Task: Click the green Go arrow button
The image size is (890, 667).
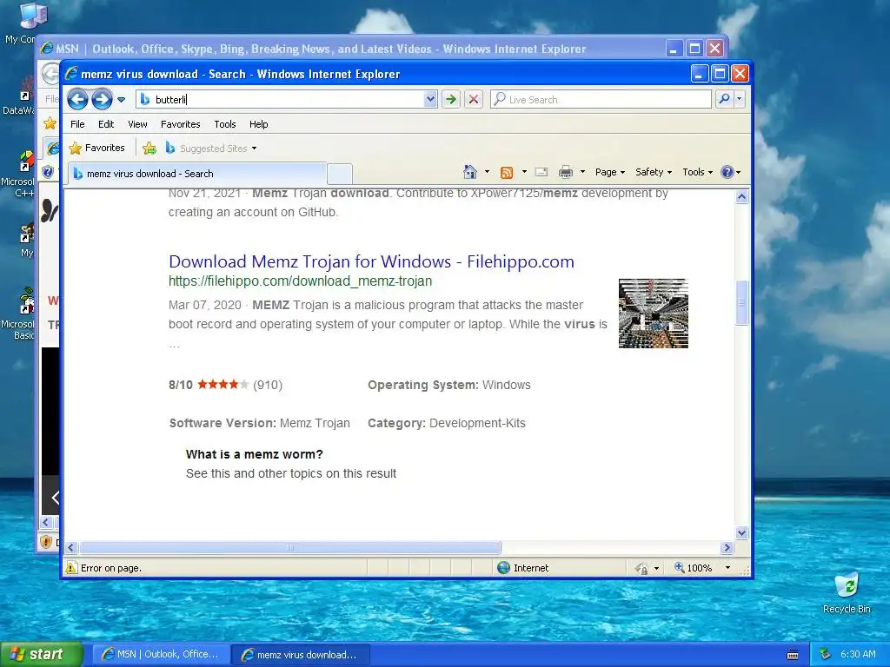Action: [451, 99]
